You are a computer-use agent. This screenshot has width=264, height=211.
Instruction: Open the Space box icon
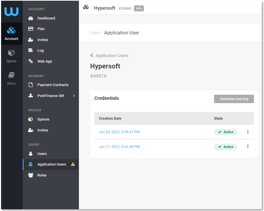coord(12,53)
